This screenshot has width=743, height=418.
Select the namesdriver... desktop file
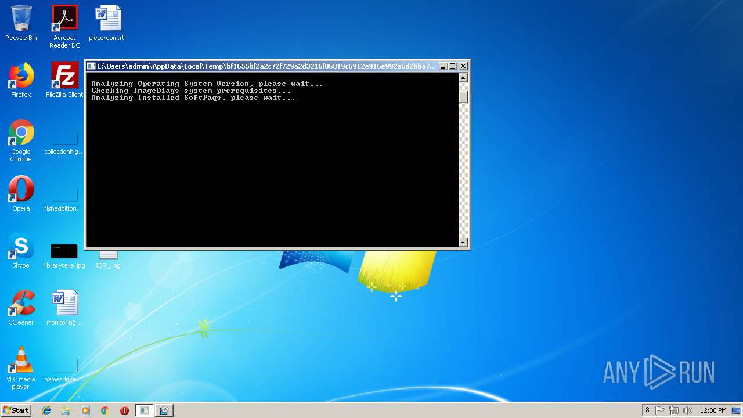click(64, 370)
